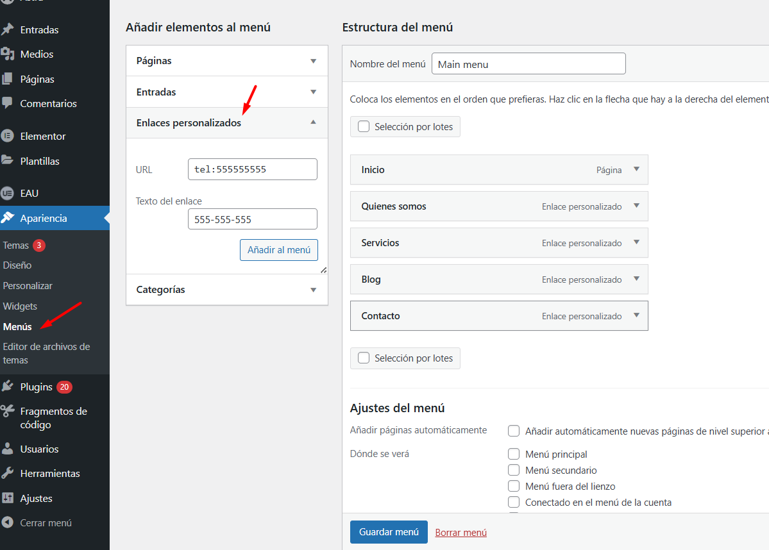The height and width of the screenshot is (550, 769).
Task: Open Medios via its media icon
Action: click(8, 54)
